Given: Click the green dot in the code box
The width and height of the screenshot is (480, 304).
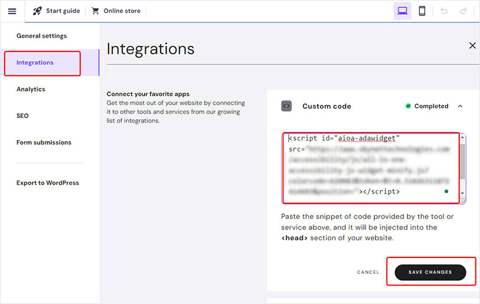Looking at the screenshot, I should (x=446, y=191).
